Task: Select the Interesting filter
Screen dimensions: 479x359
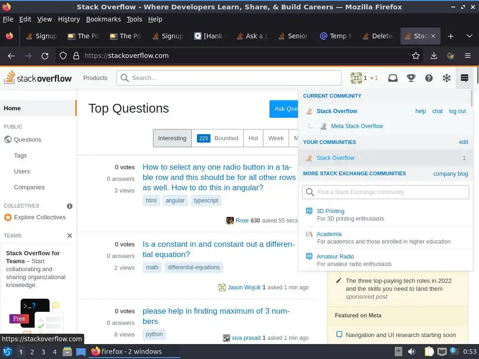Action: click(x=172, y=138)
